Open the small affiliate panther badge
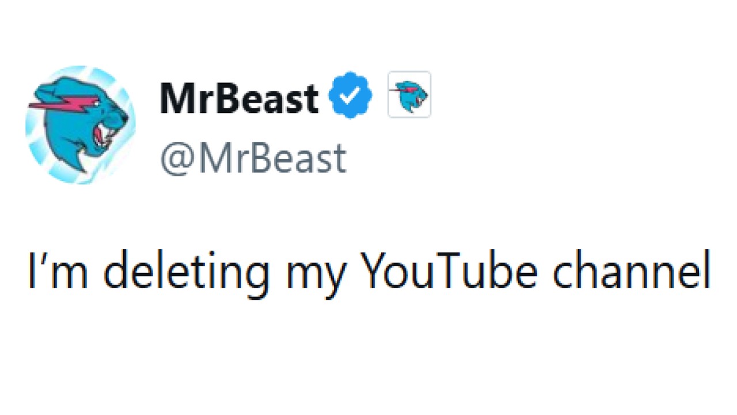737x415 pixels. coord(409,95)
